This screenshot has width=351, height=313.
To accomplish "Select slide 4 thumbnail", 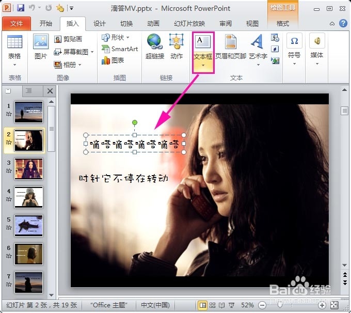I will (29, 197).
